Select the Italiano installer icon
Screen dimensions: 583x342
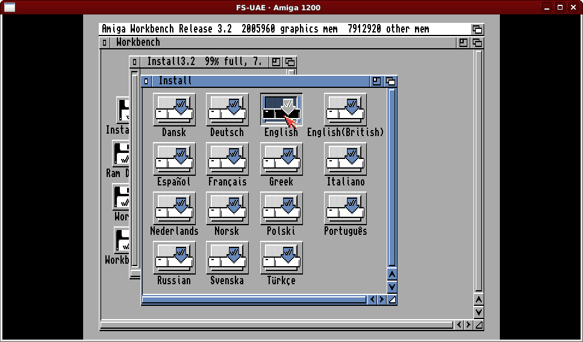(346, 159)
